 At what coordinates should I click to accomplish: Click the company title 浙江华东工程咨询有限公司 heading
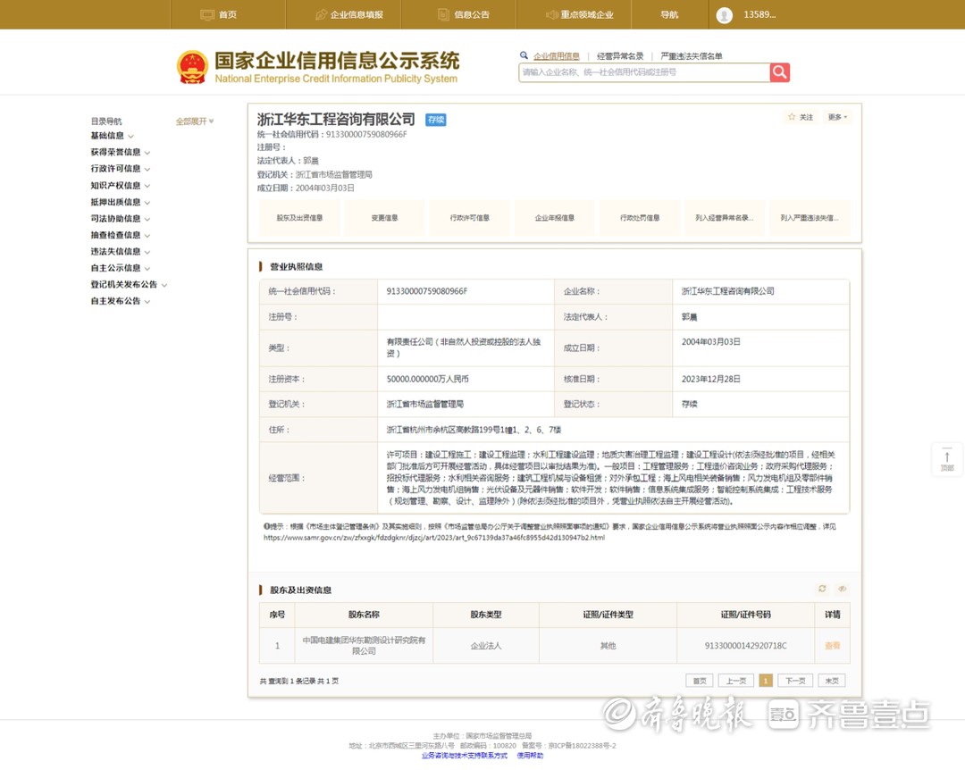(336, 120)
